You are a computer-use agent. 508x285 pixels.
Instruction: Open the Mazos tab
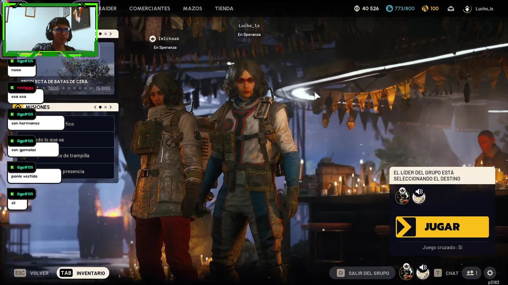[x=192, y=8]
